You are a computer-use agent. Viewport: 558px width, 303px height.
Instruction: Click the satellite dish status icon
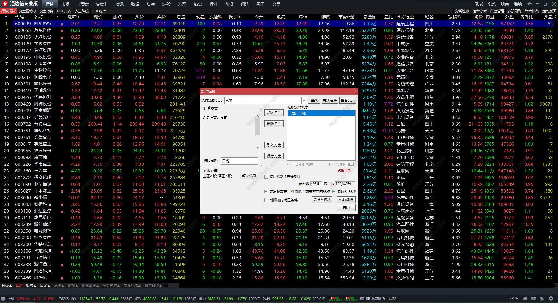(x=542, y=298)
